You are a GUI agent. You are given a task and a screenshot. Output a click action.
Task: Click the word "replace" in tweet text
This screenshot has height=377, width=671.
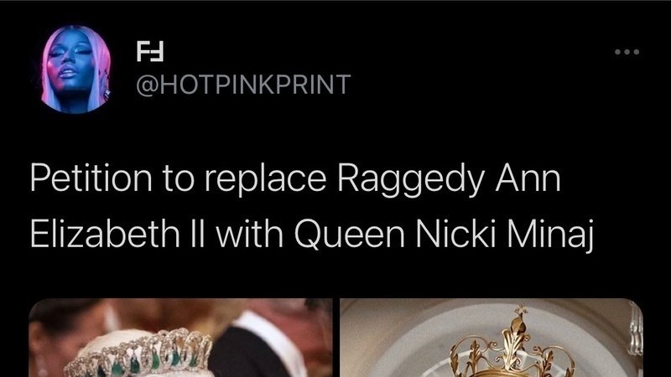click(265, 181)
